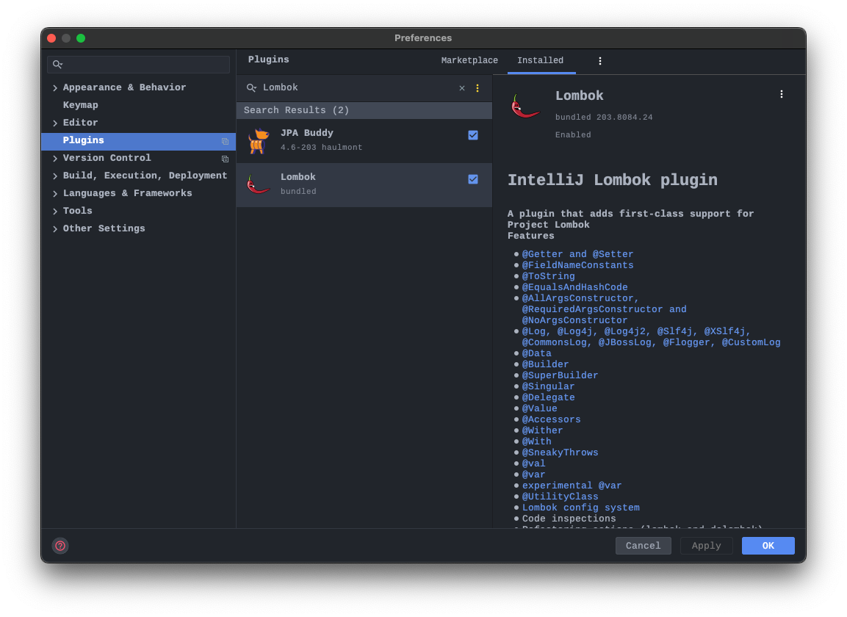
Task: Open the @val link
Action: [533, 463]
